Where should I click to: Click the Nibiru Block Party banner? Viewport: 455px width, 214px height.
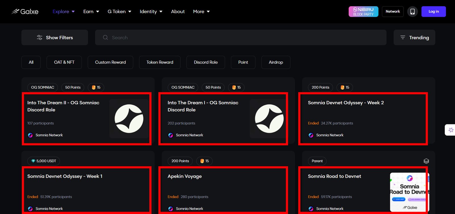point(363,12)
